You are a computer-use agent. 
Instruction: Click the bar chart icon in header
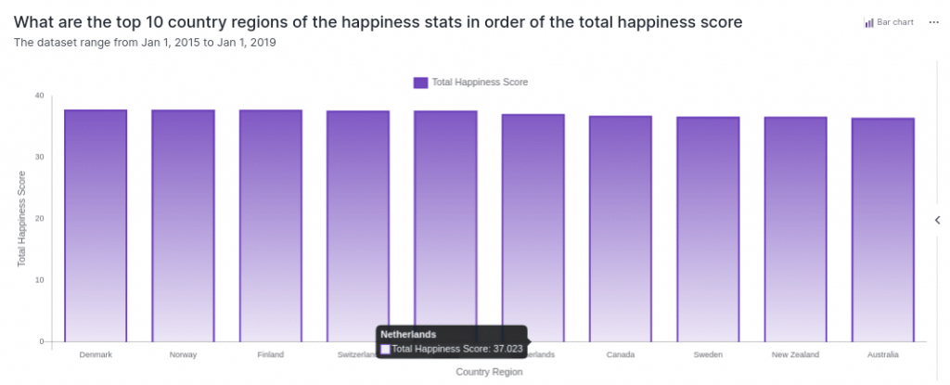pos(869,22)
